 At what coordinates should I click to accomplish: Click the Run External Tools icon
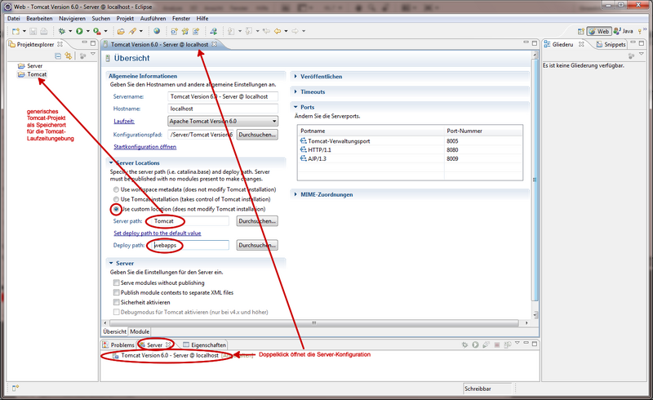click(96, 31)
